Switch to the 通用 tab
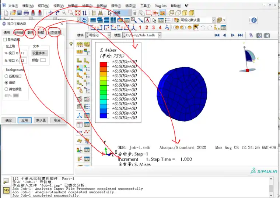 [x=7, y=33]
